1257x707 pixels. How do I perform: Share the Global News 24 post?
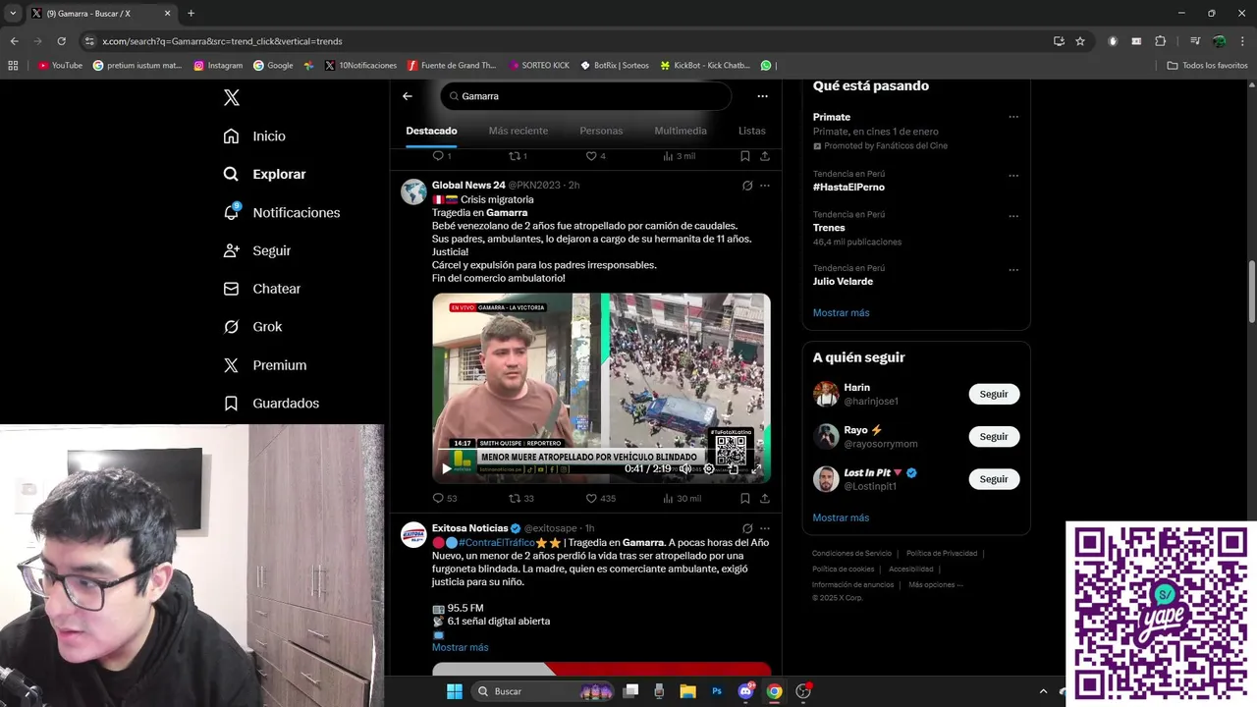click(x=765, y=498)
